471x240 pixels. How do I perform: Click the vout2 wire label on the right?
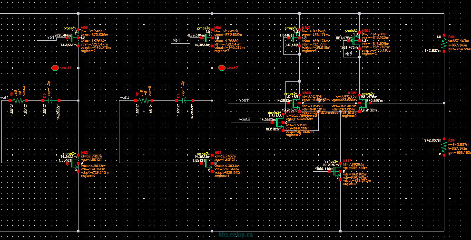[245, 119]
